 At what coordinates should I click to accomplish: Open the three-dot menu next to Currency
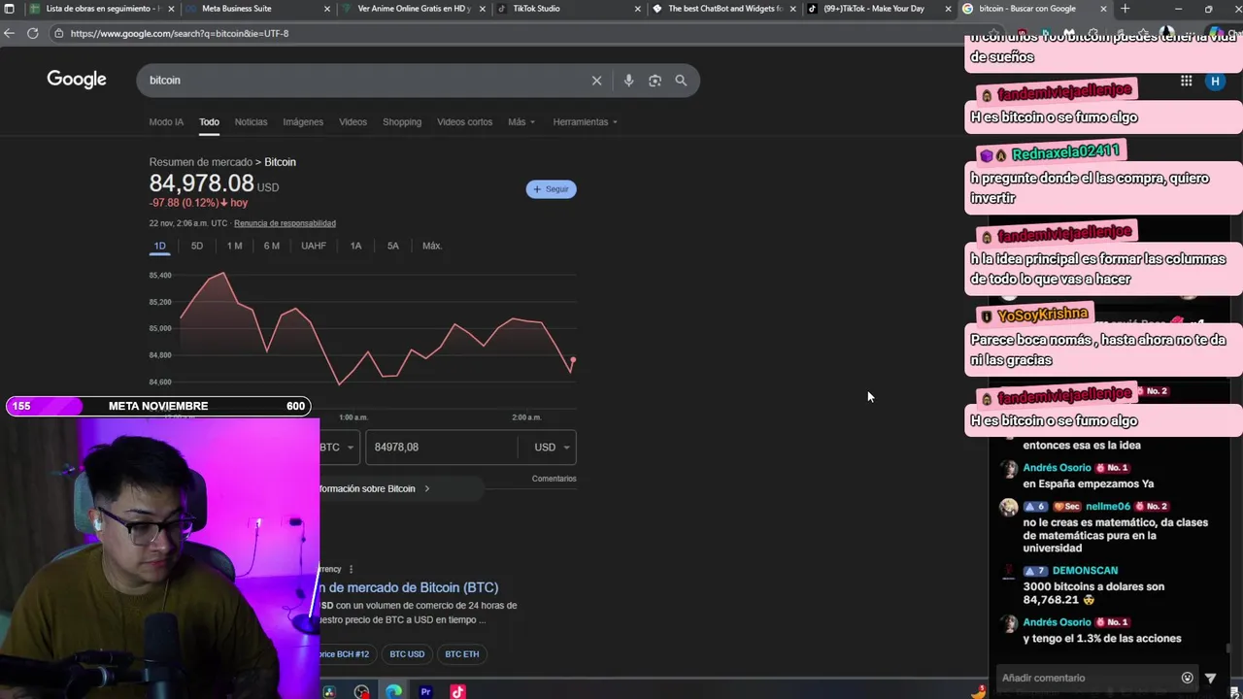(351, 569)
